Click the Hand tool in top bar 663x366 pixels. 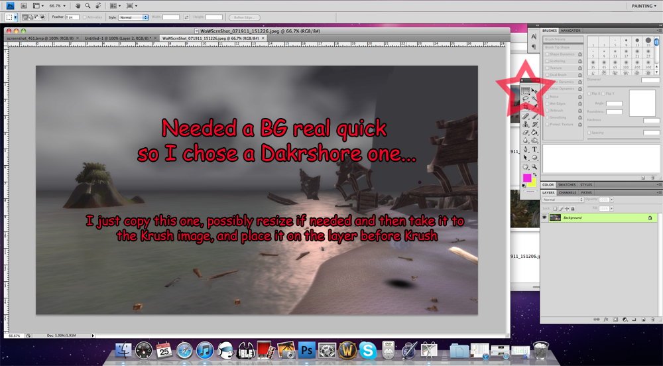click(78, 6)
